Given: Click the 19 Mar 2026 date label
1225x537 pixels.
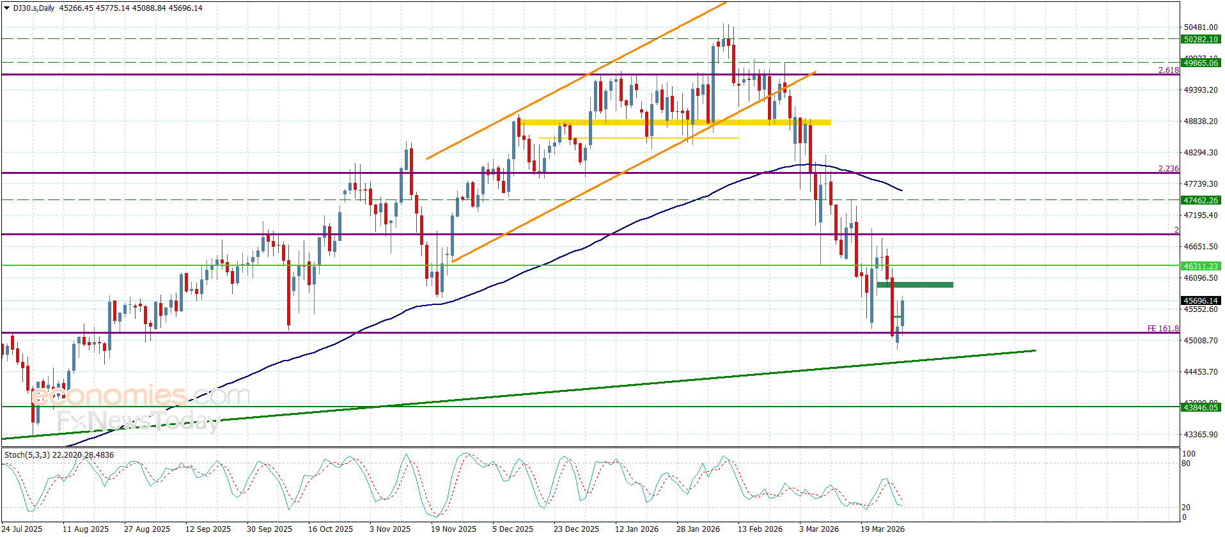Looking at the screenshot, I should (882, 529).
